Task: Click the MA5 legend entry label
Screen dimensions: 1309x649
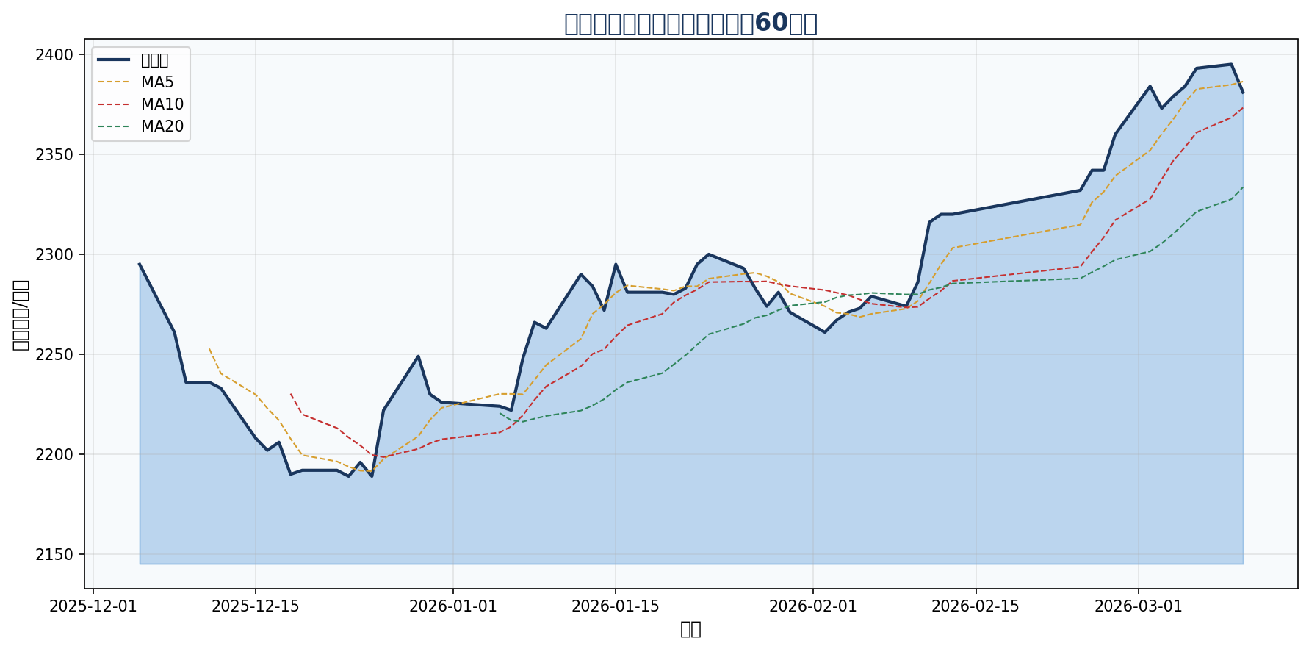Action: click(156, 82)
